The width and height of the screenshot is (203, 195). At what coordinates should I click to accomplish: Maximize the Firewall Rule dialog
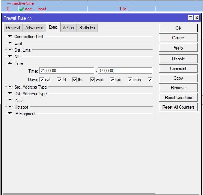pyautogui.click(x=190, y=18)
